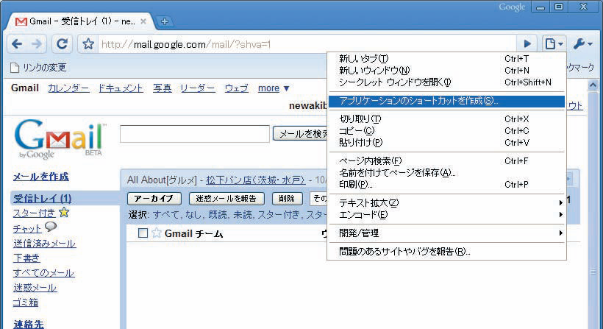603x329 pixels.
Task: Open the スター付き folder link
Action: click(35, 213)
